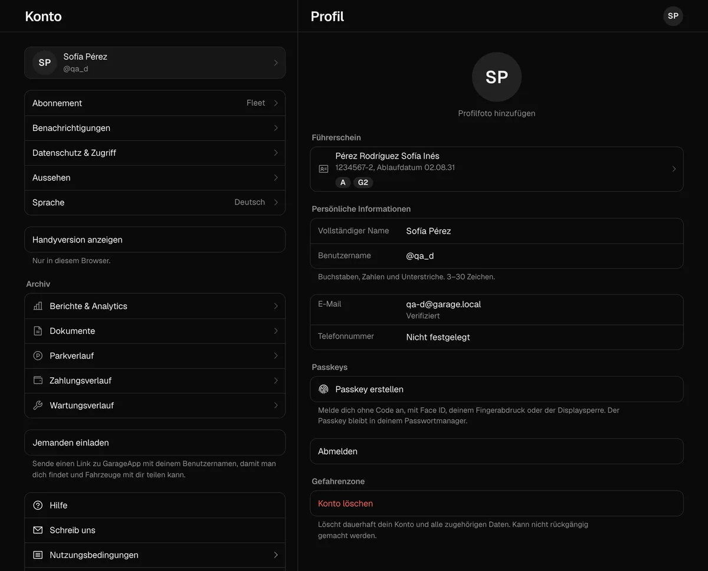Viewport: 708px width, 571px height.
Task: Click the large SP profile picture
Action: [497, 77]
